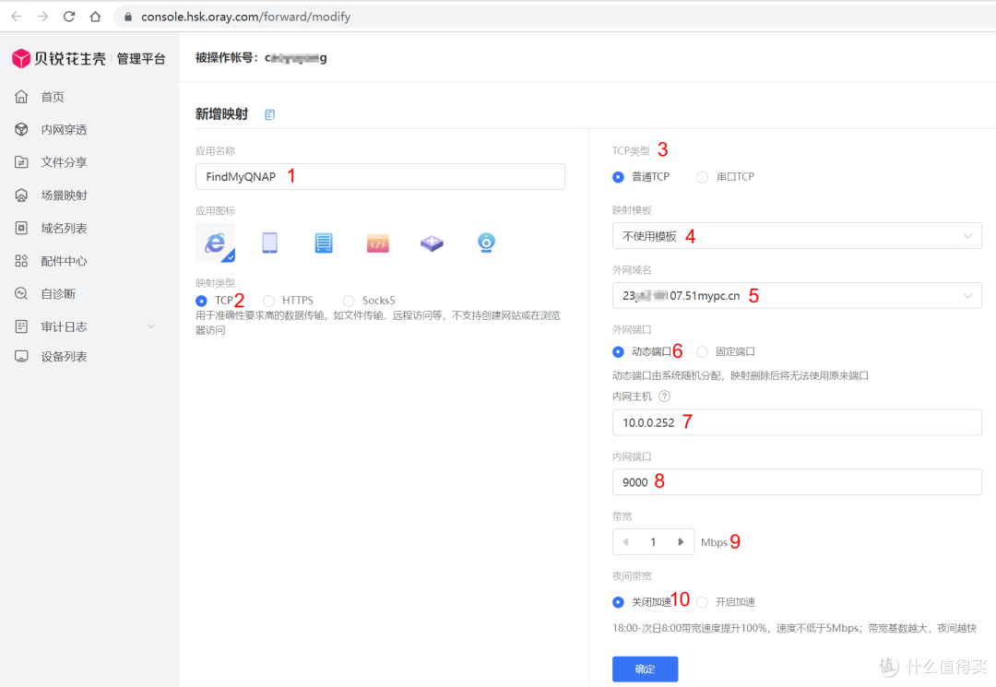Choose the camera application icon
Viewport: 996px width, 687px height.
click(485, 243)
